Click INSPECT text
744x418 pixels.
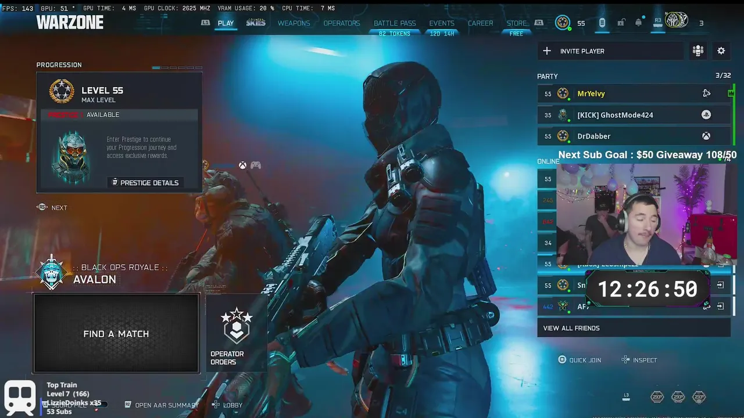pyautogui.click(x=645, y=360)
